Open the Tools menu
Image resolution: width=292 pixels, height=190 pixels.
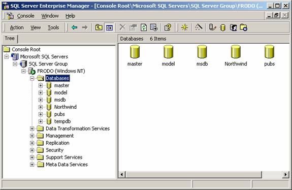point(53,27)
